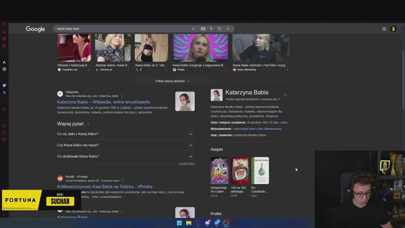Open '100 na 100: antologia' book cover
Viewport: 405px width, 228px height.
[x=240, y=171]
